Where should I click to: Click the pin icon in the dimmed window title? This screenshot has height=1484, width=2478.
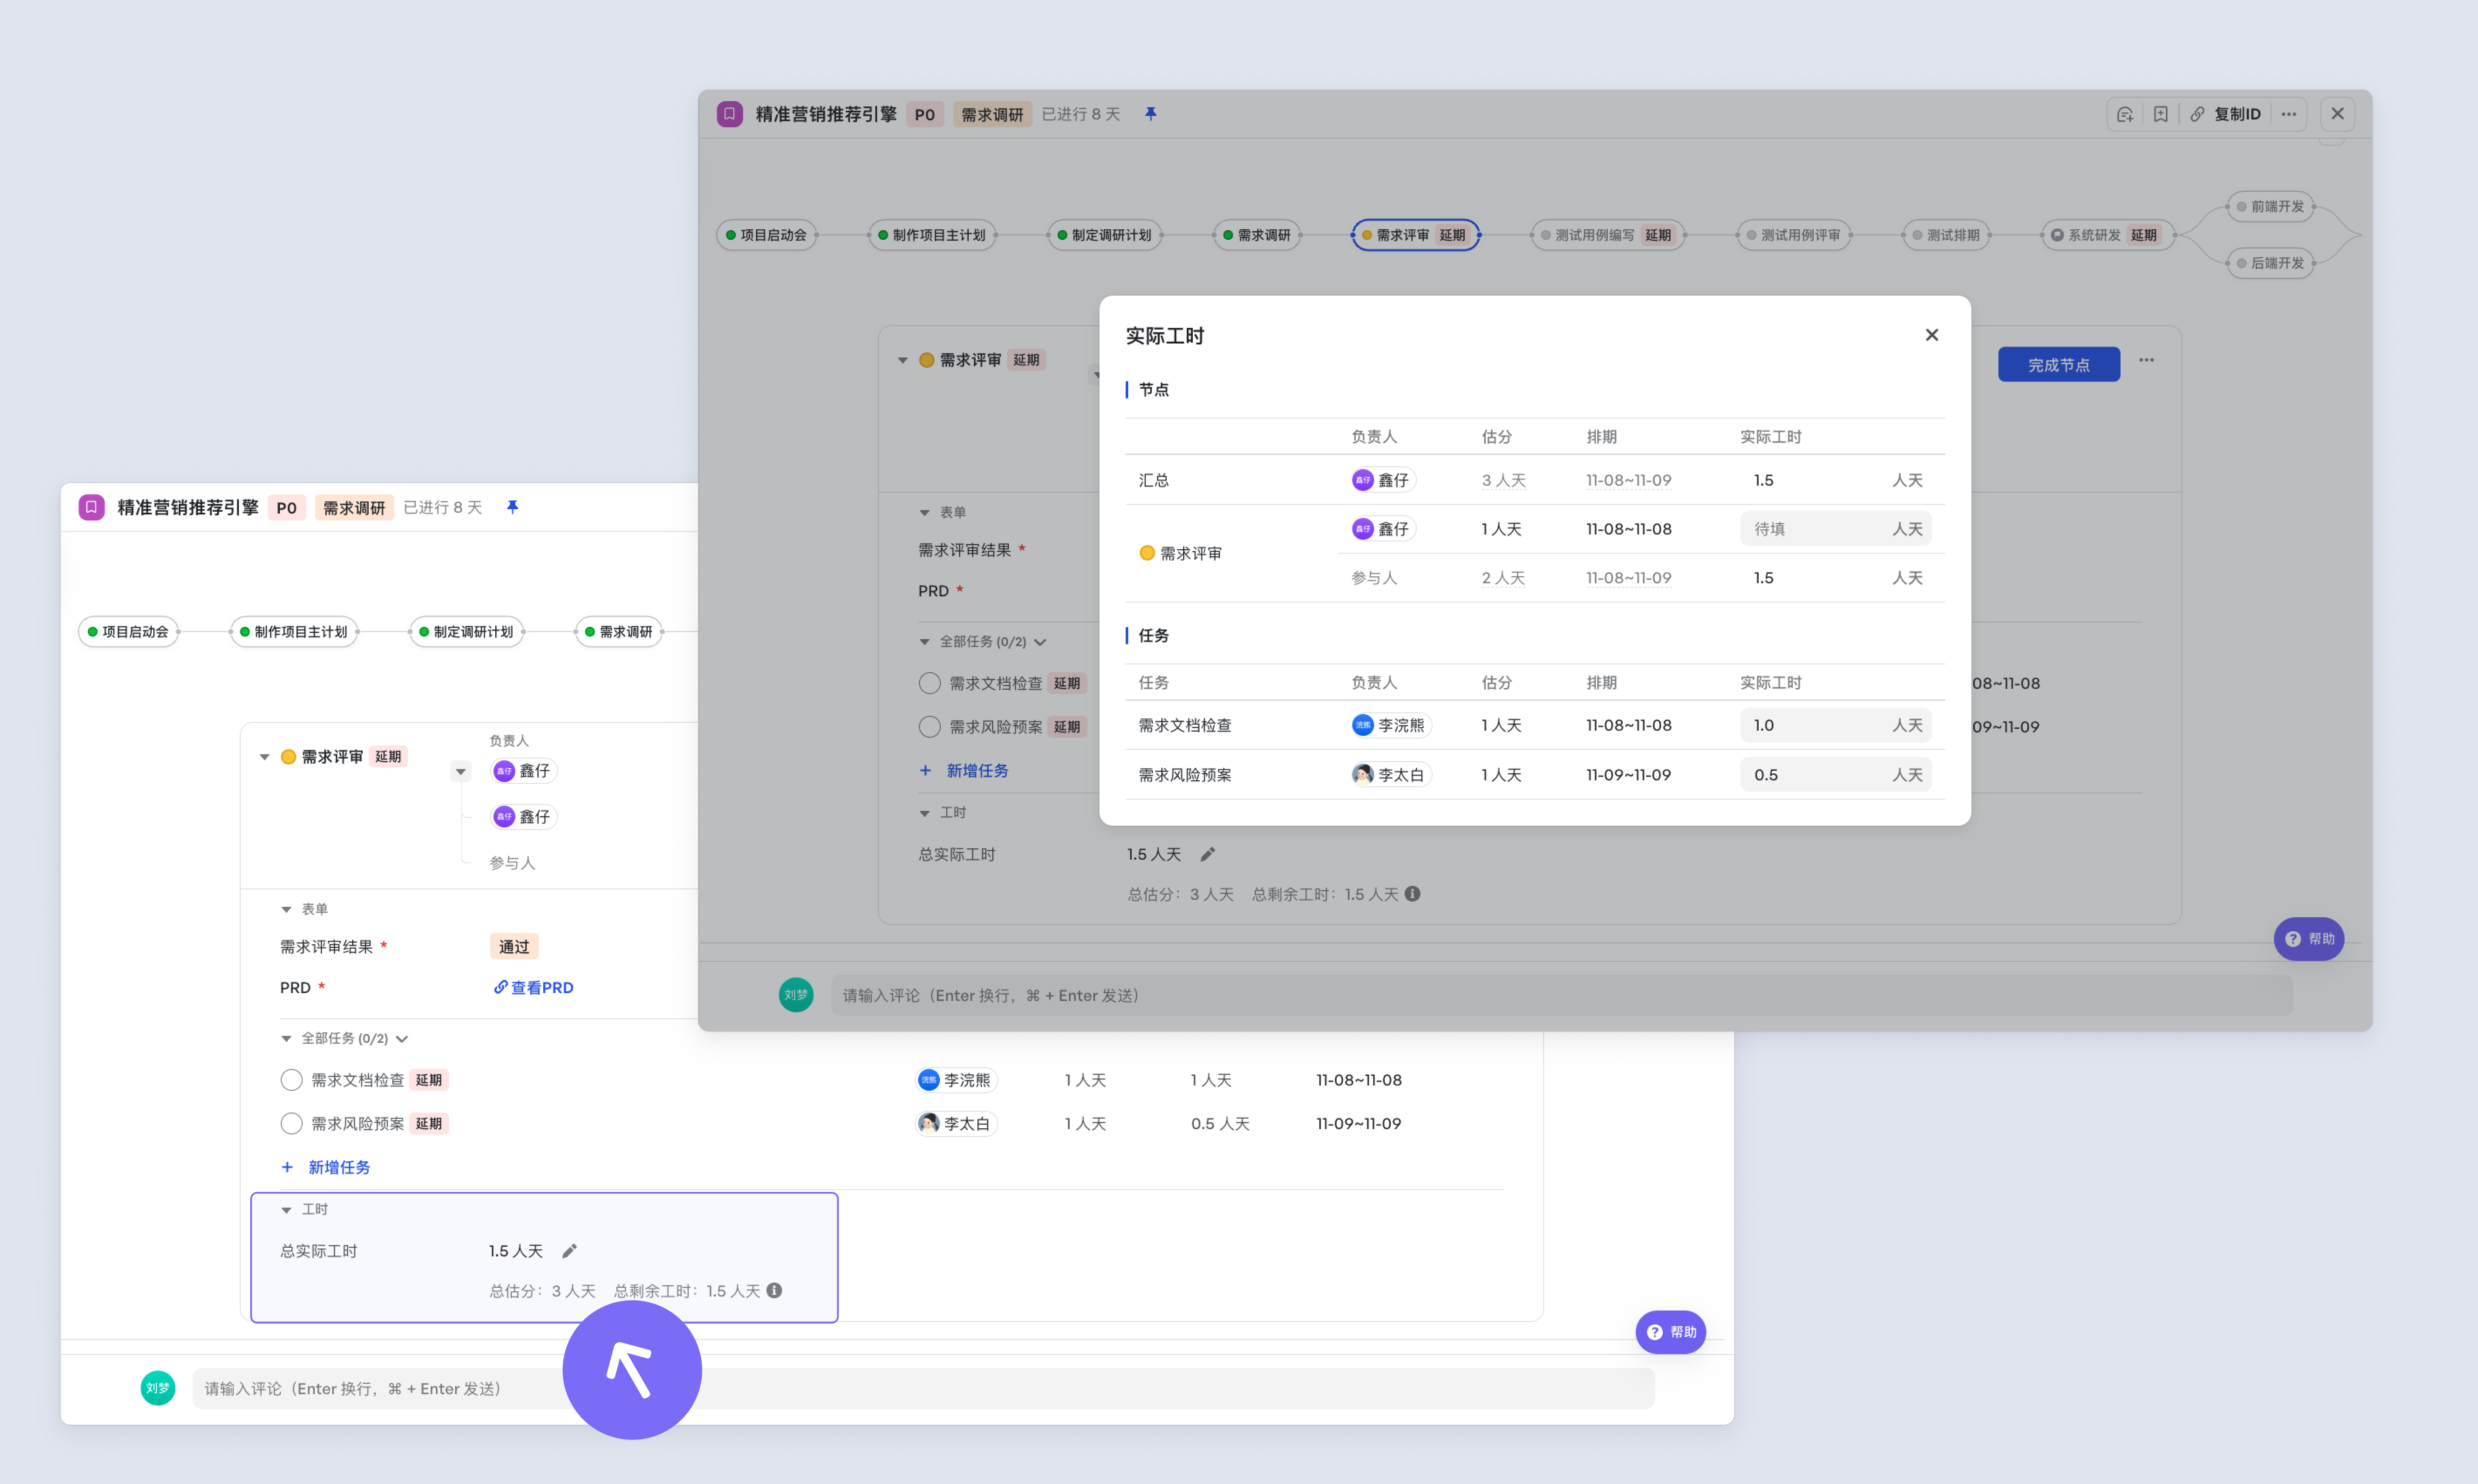(1151, 113)
